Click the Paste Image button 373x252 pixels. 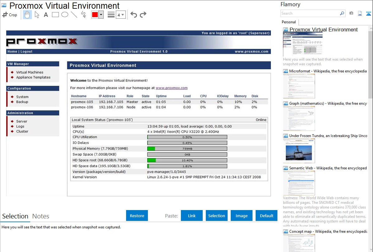click(242, 216)
